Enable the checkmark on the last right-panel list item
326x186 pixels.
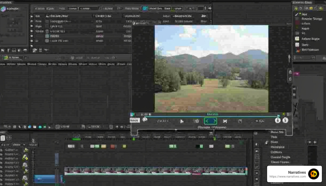(301, 50)
